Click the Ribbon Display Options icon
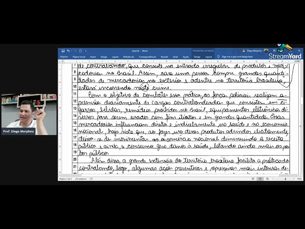Image resolution: width=305 pixels, height=229 pixels. click(x=274, y=51)
